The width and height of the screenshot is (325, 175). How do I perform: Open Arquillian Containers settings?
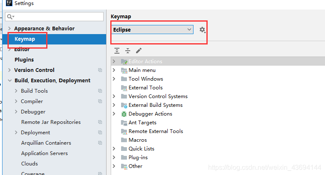tap(46, 143)
